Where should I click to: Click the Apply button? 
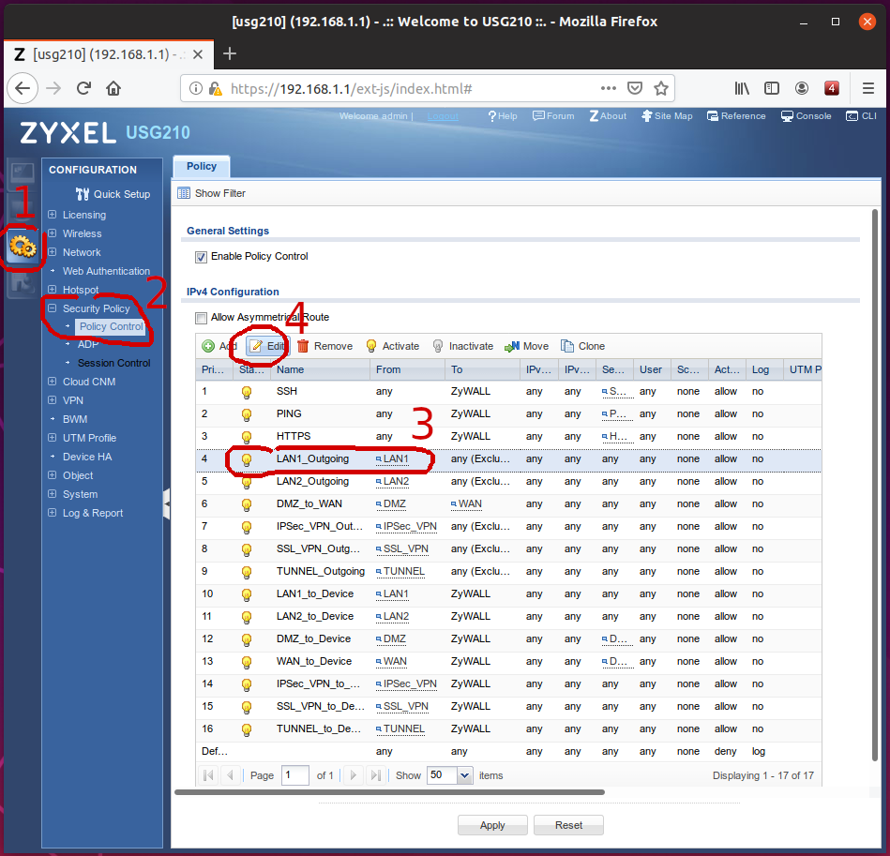coord(492,825)
